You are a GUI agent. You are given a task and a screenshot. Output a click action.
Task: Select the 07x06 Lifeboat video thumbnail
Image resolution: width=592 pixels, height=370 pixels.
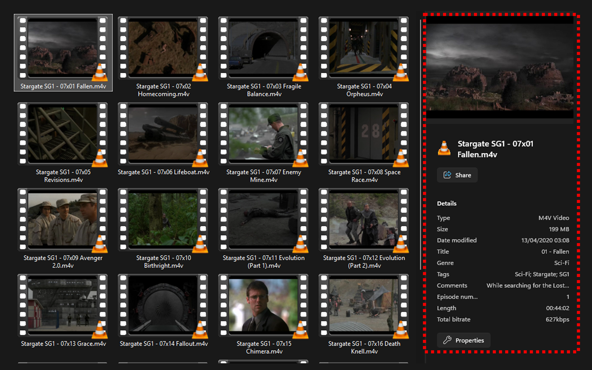tap(163, 134)
